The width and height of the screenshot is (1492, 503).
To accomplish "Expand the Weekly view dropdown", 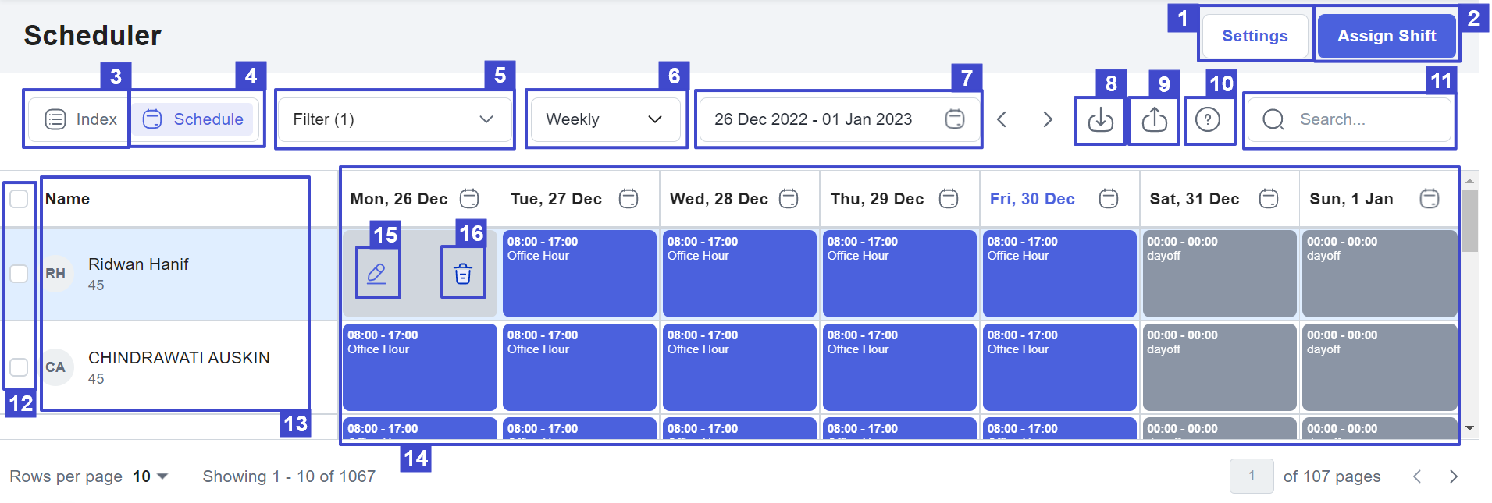I will (605, 119).
